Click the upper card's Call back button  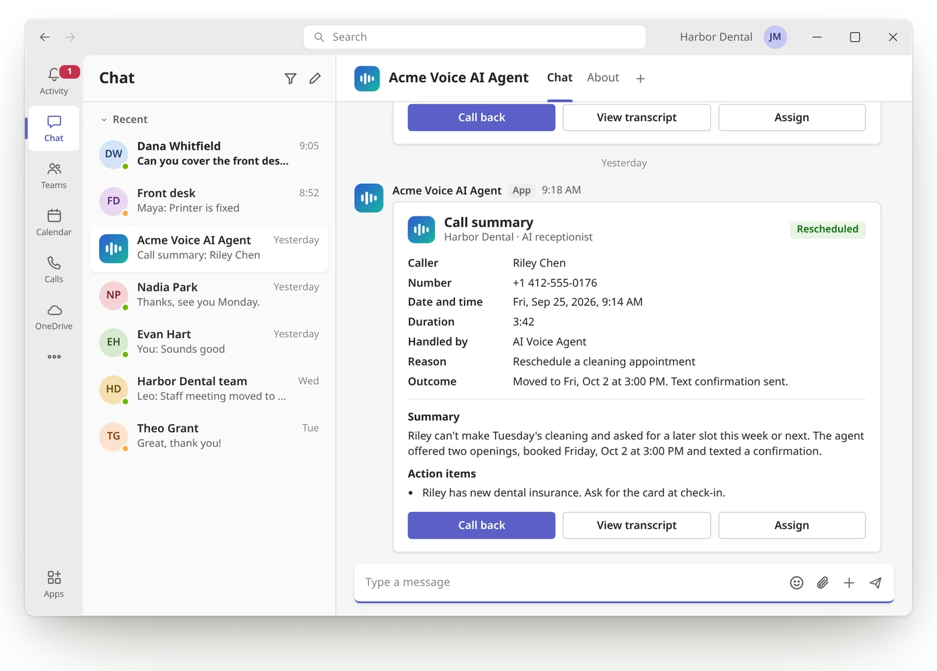point(481,118)
